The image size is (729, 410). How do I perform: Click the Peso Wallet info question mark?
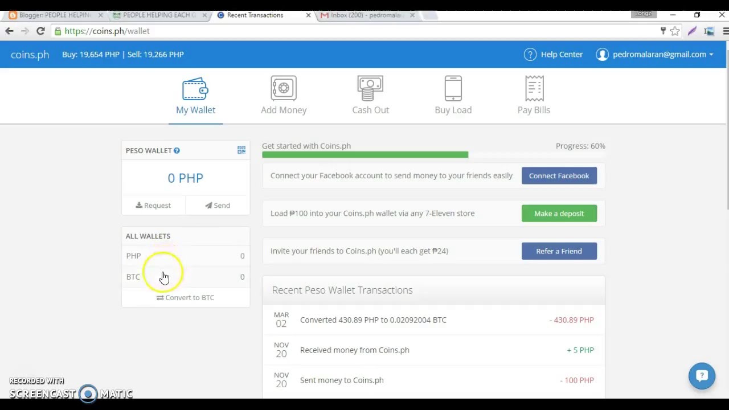click(177, 150)
